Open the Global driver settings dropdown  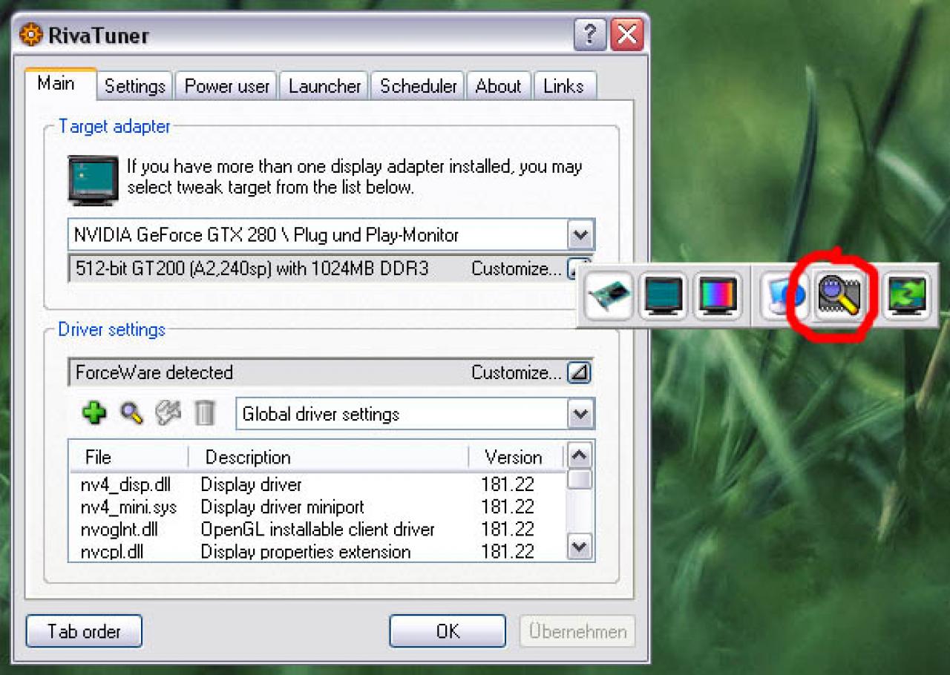[580, 414]
